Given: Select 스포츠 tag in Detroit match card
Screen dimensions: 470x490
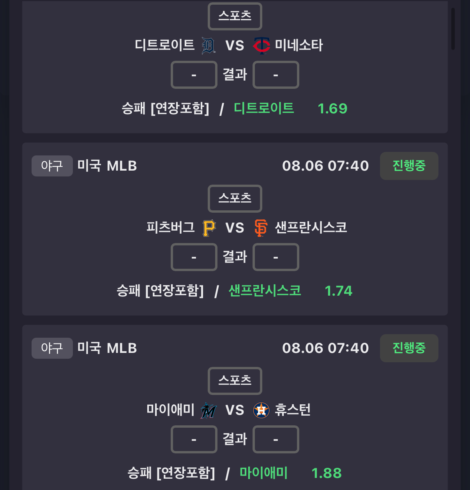Looking at the screenshot, I should (x=235, y=16).
